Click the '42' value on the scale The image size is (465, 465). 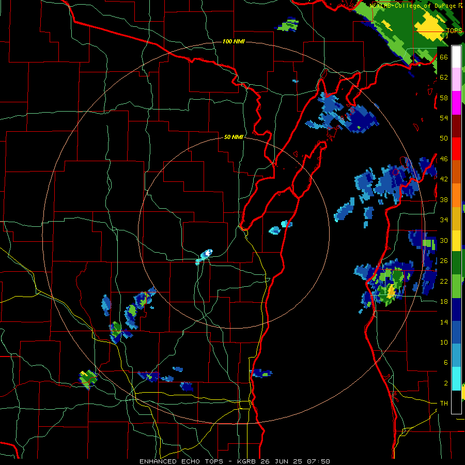click(444, 179)
